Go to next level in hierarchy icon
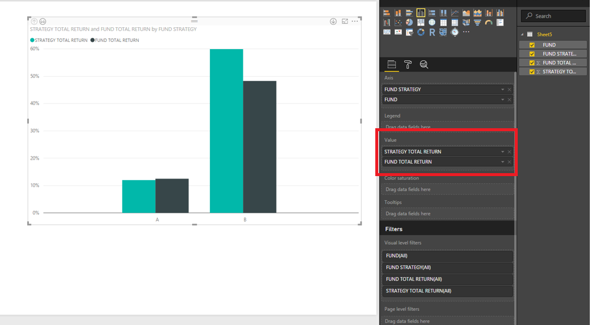 (x=43, y=21)
